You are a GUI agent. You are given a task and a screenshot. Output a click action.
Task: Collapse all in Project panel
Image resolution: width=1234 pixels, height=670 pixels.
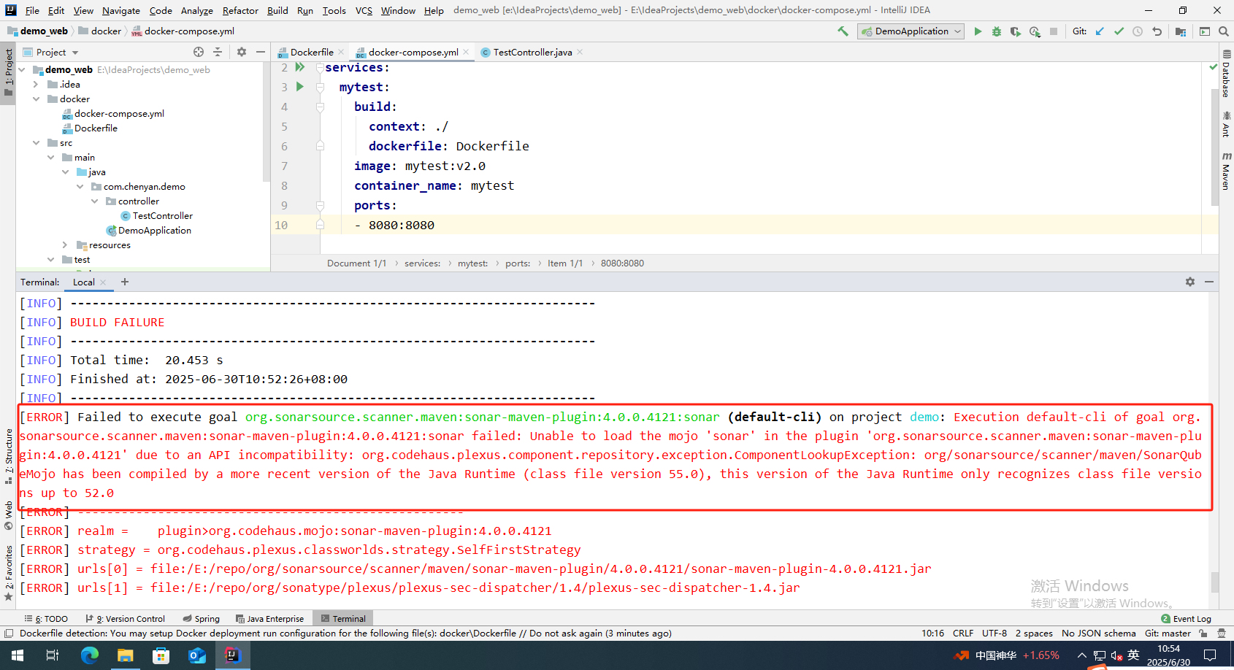click(218, 52)
